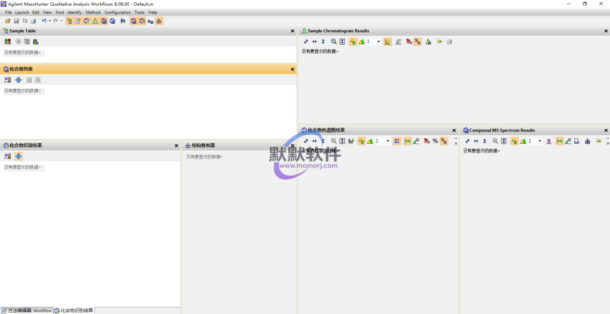Open pane count dropdown in Compound MS Spectrum Results
610x314 pixels.
[x=540, y=141]
